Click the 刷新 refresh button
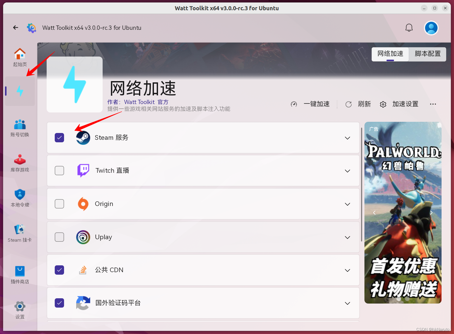The height and width of the screenshot is (334, 454). click(358, 104)
